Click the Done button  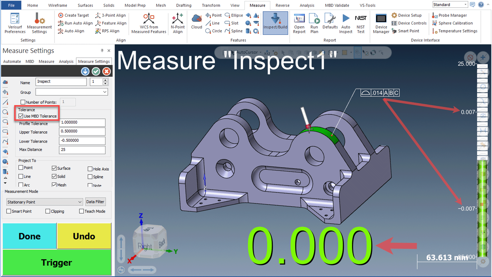[29, 236]
